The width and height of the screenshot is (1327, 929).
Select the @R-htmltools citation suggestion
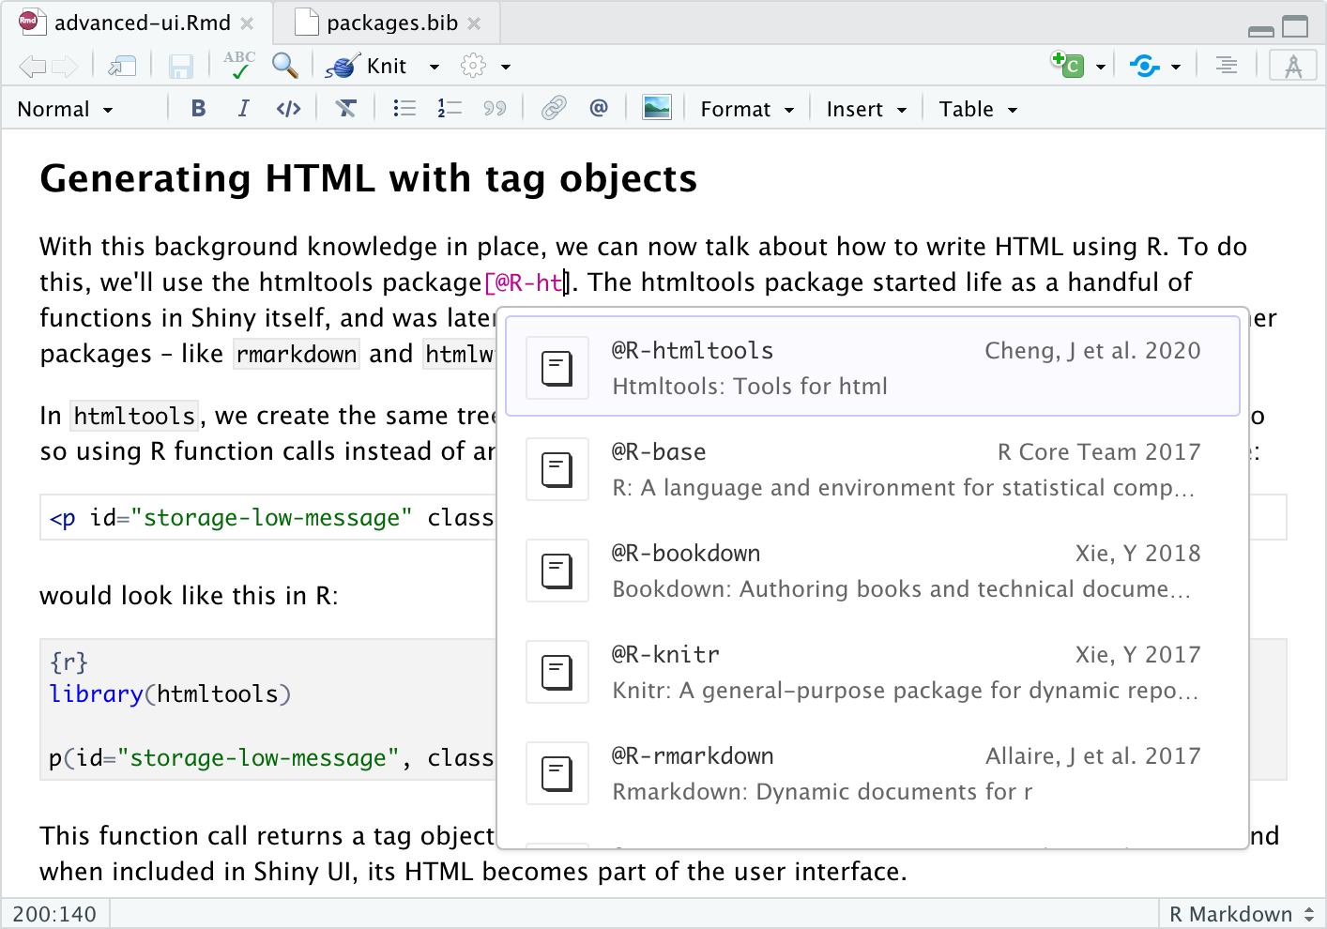tap(872, 367)
